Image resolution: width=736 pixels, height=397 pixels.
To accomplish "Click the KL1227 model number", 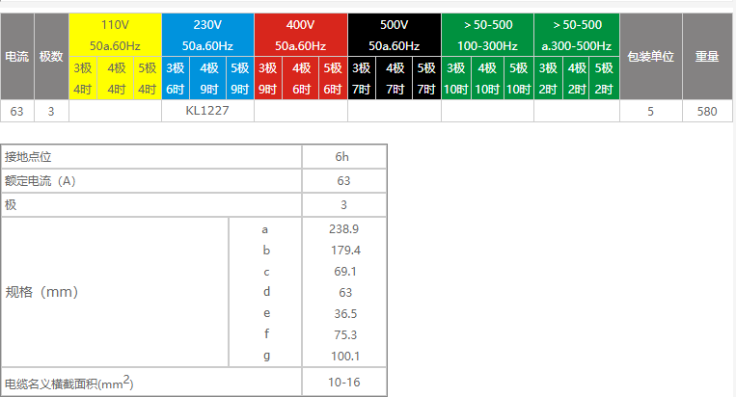I will tap(207, 111).
